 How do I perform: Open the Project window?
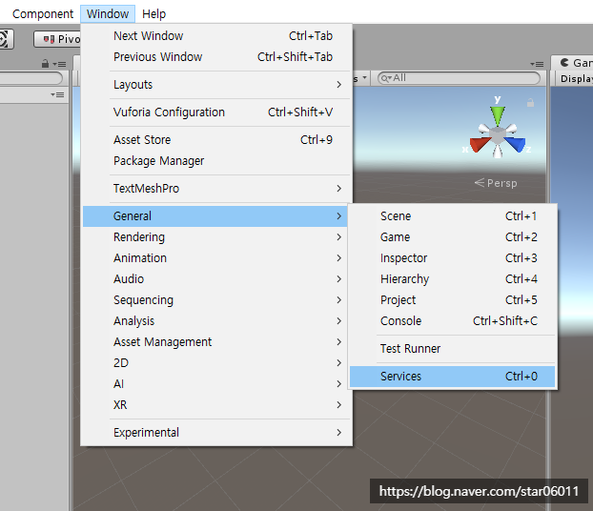tap(452, 300)
